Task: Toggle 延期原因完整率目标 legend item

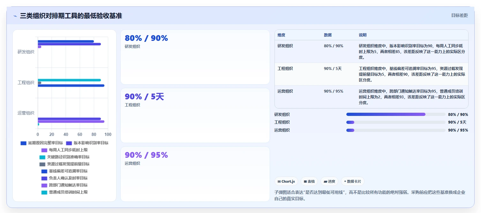Action: [42, 143]
